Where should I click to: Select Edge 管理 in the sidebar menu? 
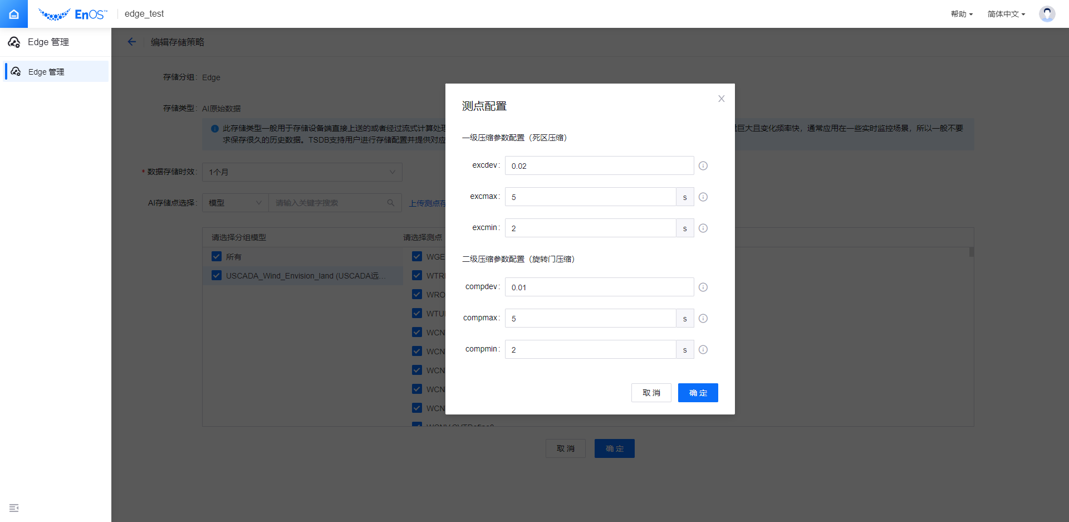tap(56, 72)
